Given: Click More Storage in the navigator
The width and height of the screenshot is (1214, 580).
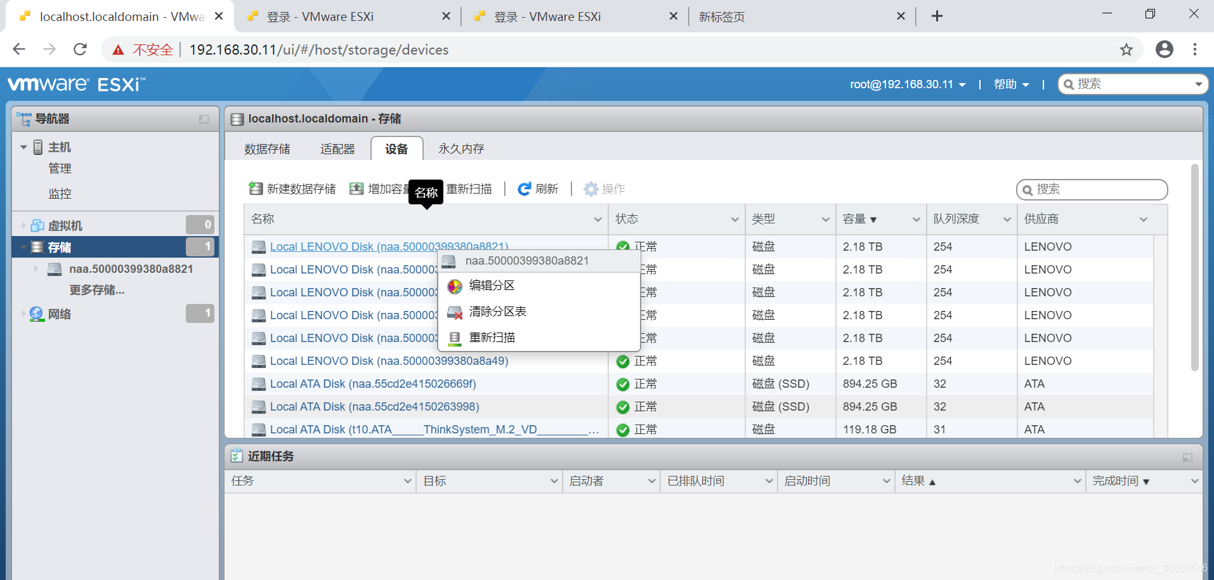Looking at the screenshot, I should coord(96,291).
